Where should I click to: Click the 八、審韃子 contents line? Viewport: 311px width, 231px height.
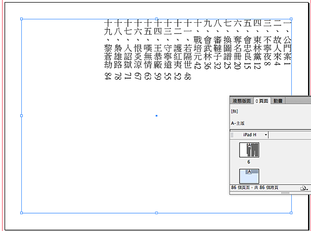tap(218, 45)
